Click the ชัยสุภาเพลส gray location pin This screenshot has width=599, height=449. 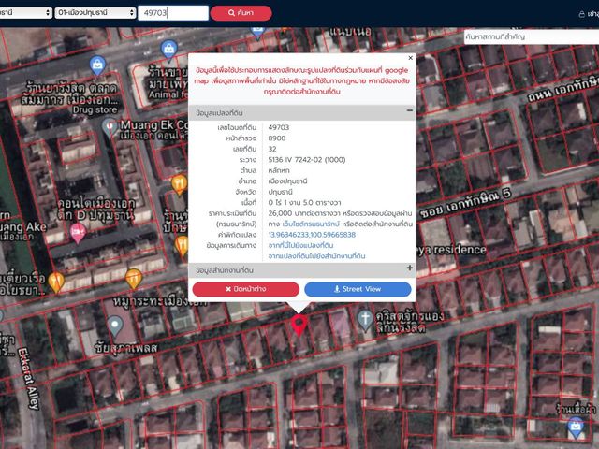tap(114, 326)
